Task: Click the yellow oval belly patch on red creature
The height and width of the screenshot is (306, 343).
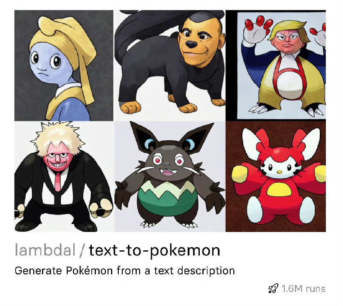Action: click(277, 190)
